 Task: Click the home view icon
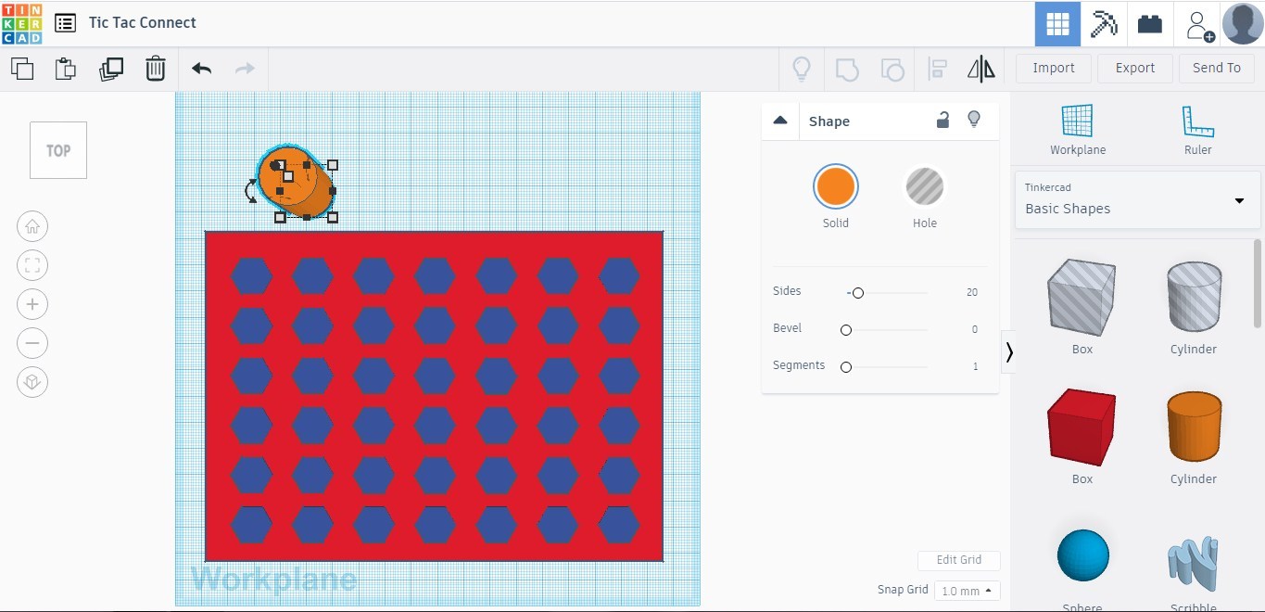point(32,225)
